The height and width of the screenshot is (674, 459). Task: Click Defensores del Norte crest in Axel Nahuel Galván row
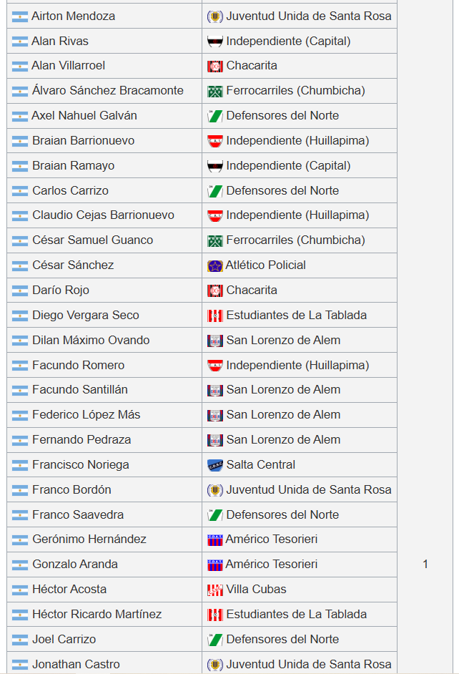[214, 116]
